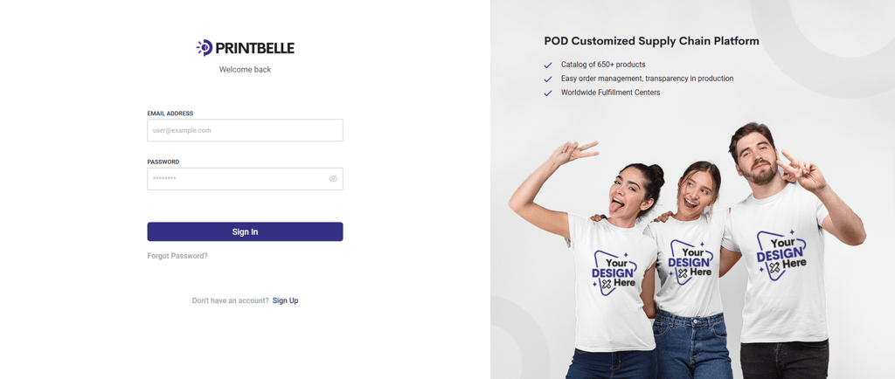
Task: Go to Sign Up page
Action: click(286, 300)
